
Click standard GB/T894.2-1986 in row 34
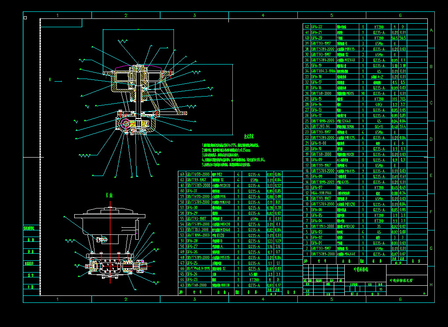pos(323,71)
